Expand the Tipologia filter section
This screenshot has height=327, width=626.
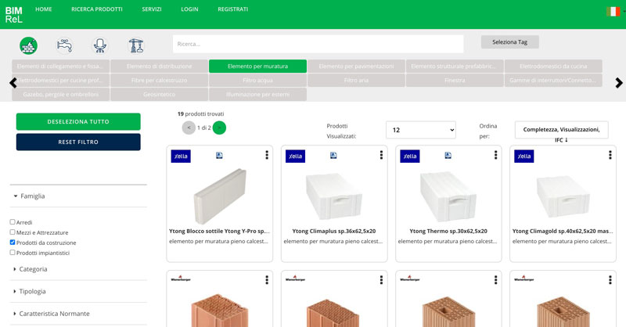click(32, 291)
